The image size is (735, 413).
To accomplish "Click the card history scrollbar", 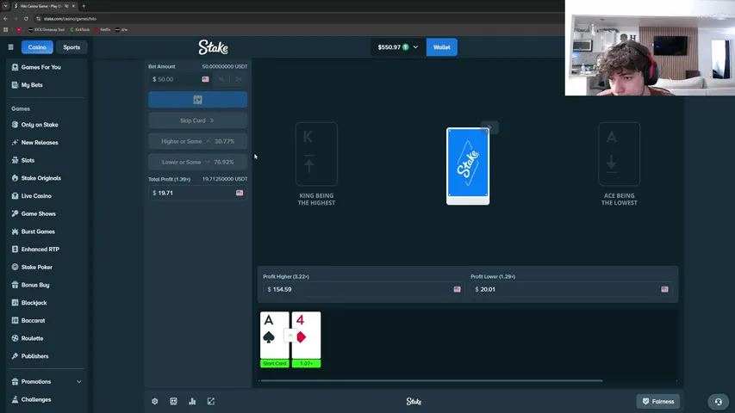I will (431, 380).
